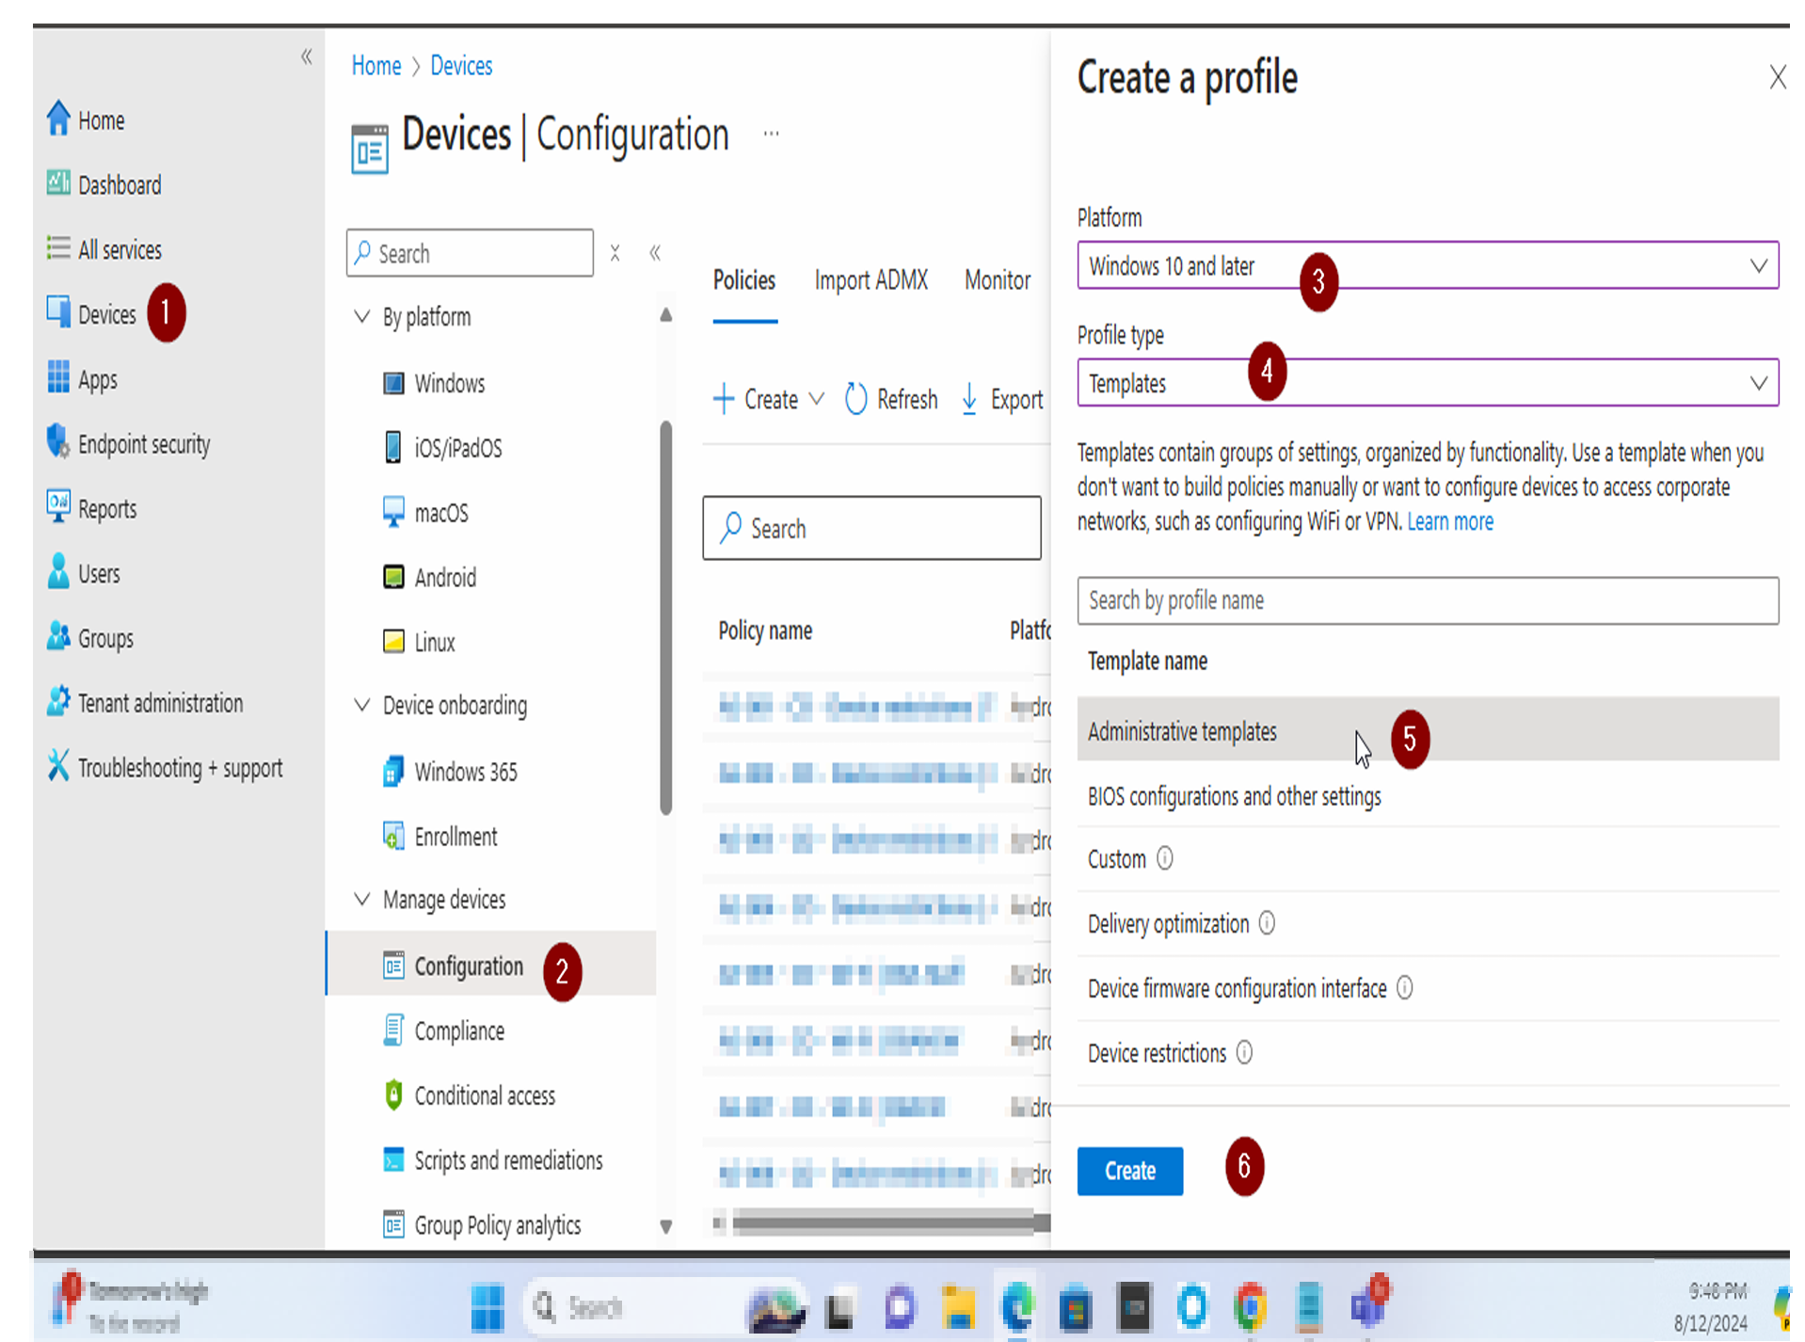Image resolution: width=1805 pixels, height=1342 pixels.
Task: Open Compliance under Manage devices
Action: tap(443, 1030)
